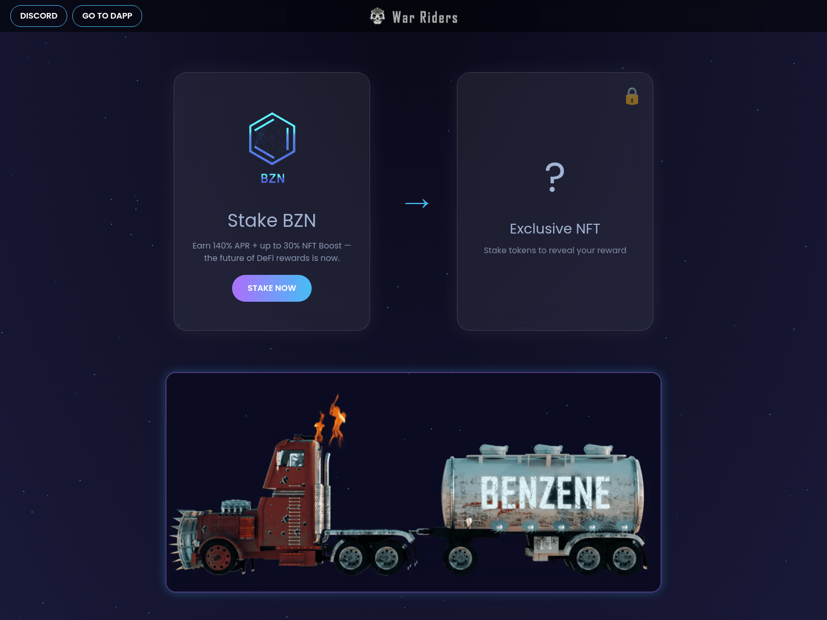Click the question mark mystery icon

[x=555, y=177]
